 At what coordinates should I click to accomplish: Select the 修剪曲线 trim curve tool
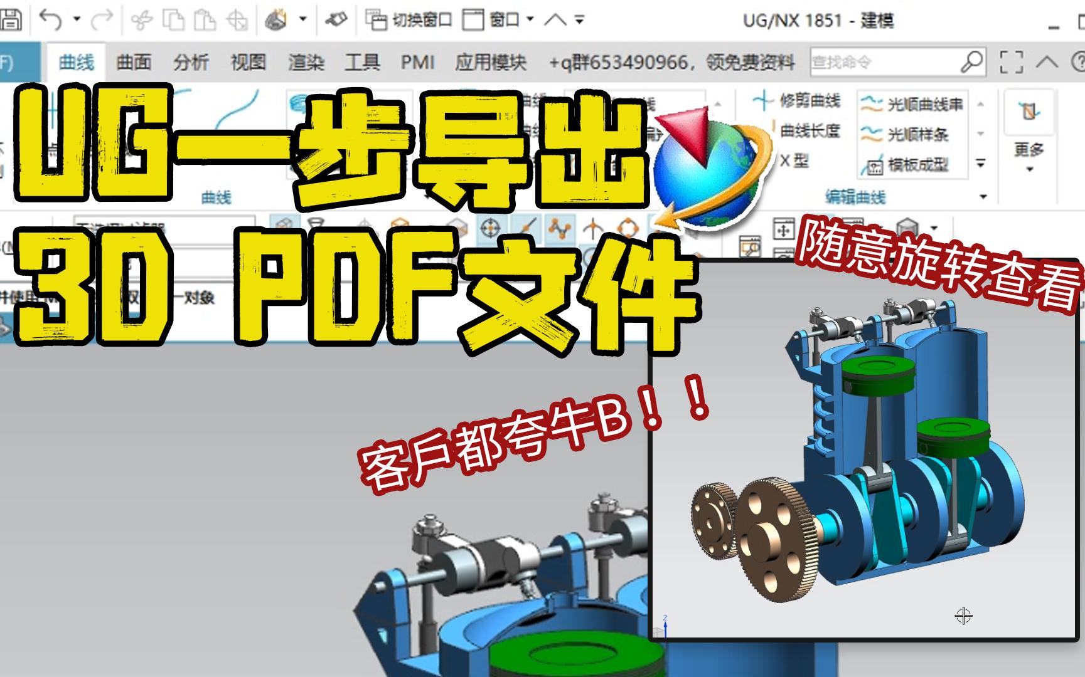(797, 100)
